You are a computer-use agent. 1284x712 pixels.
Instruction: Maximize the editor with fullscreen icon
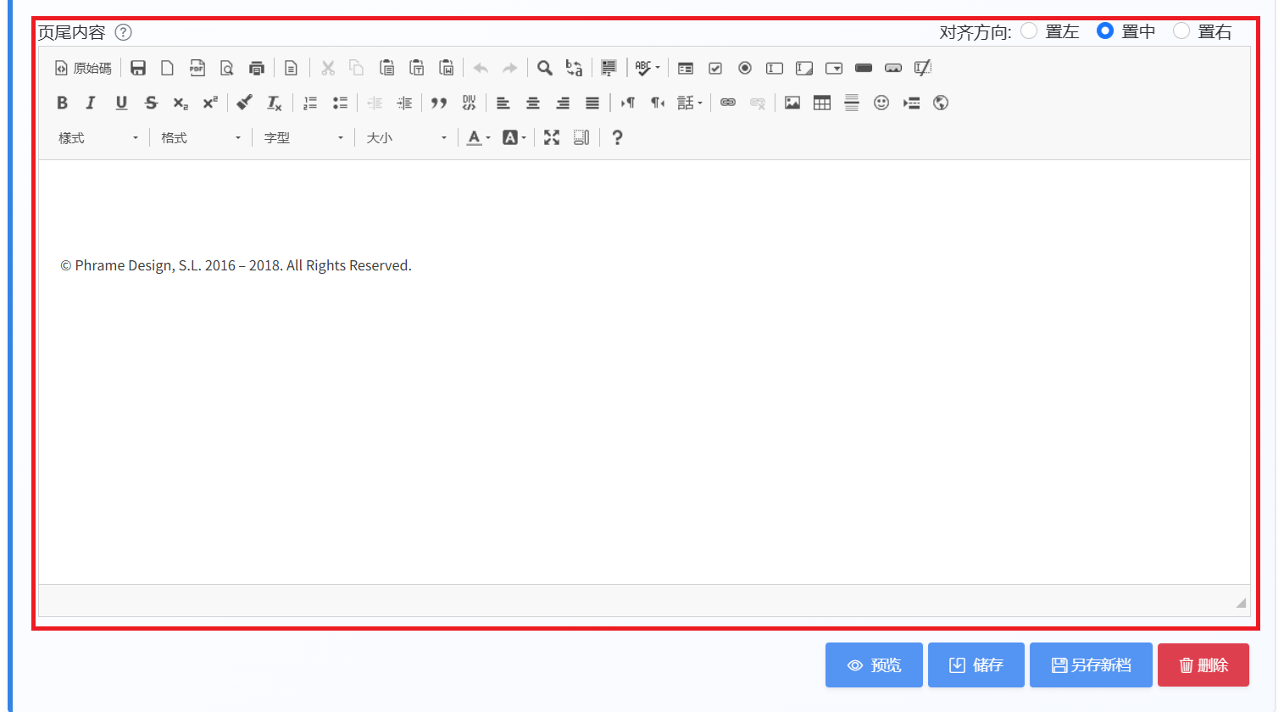click(552, 137)
